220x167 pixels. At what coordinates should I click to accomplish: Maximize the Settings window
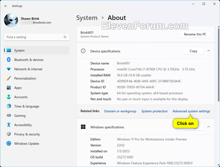click(x=204, y=4)
